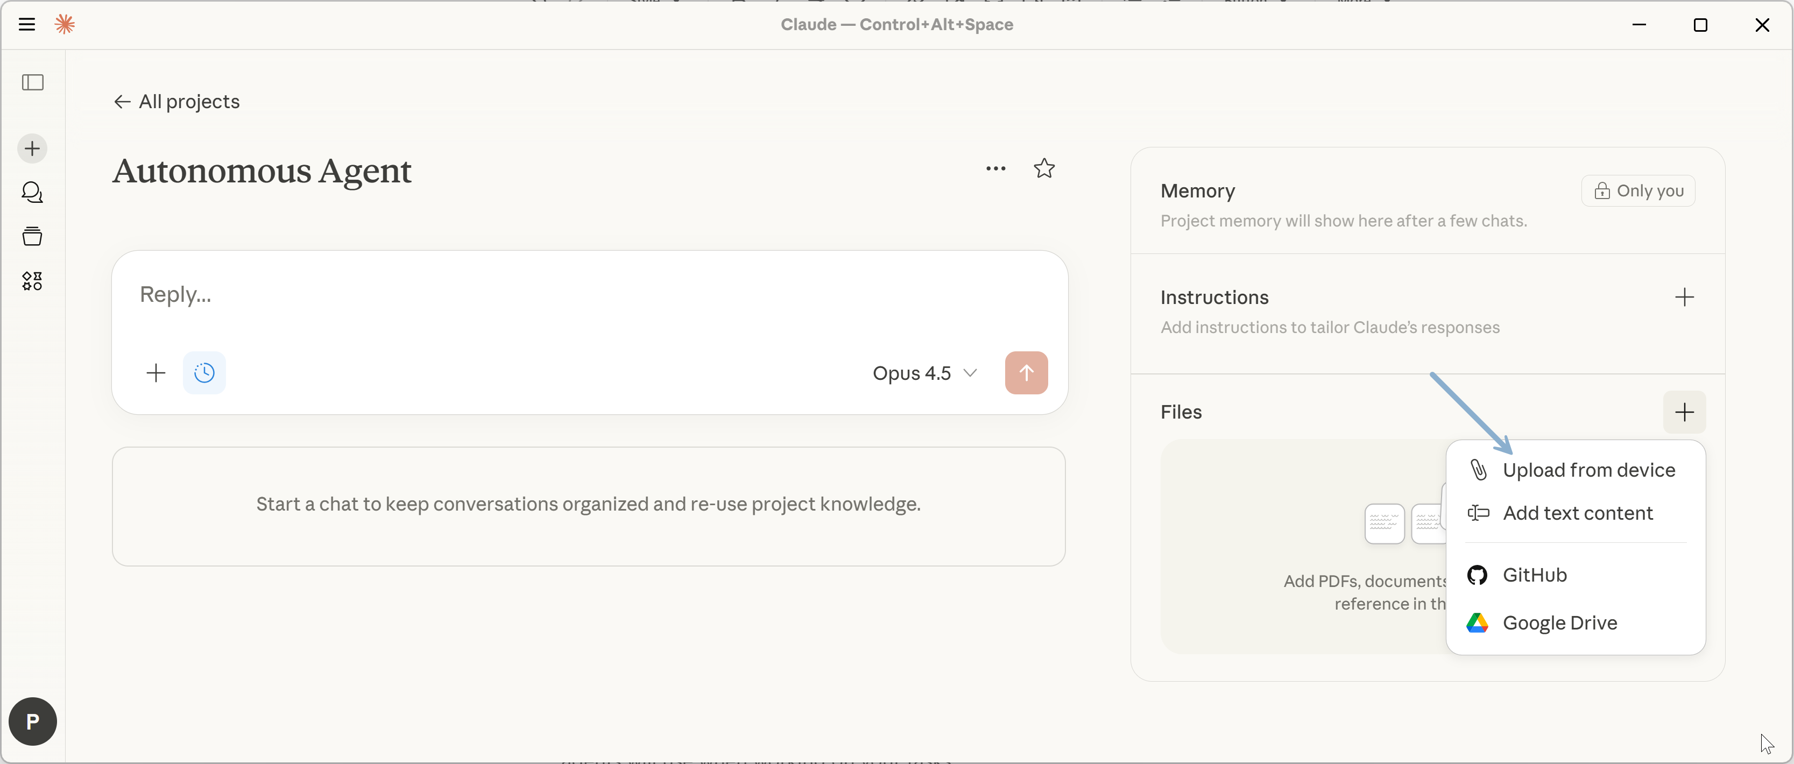1794x764 pixels.
Task: Open the project options three-dot menu
Action: click(995, 168)
